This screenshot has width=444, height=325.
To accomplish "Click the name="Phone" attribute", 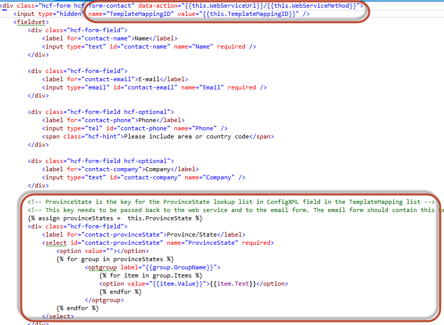I will (x=195, y=128).
